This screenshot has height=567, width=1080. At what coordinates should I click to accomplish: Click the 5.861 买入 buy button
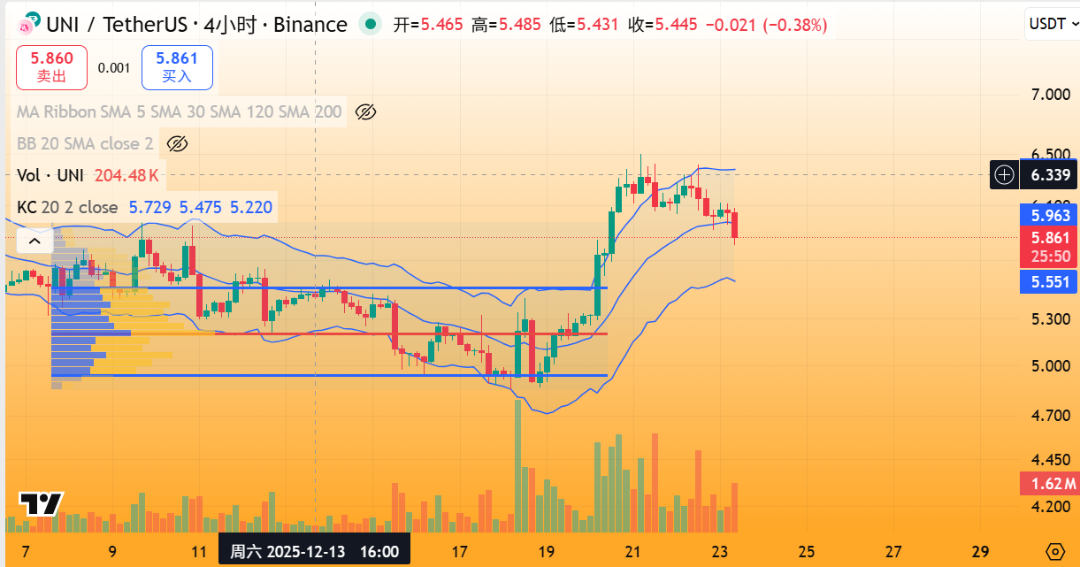(x=177, y=67)
